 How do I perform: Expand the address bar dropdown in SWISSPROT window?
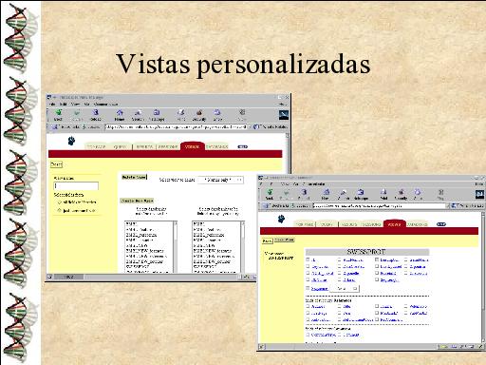pyautogui.click(x=447, y=206)
